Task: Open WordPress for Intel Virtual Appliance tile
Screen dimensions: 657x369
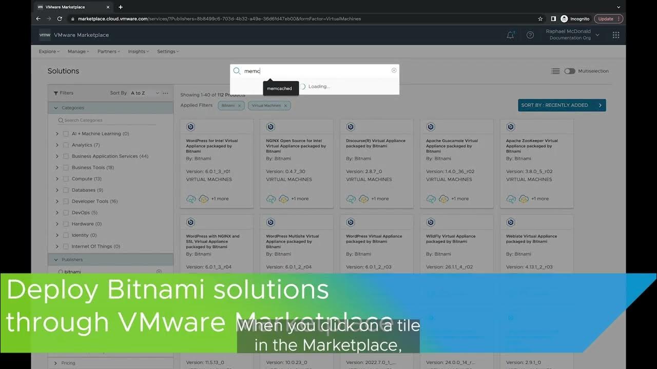Action: 217,163
